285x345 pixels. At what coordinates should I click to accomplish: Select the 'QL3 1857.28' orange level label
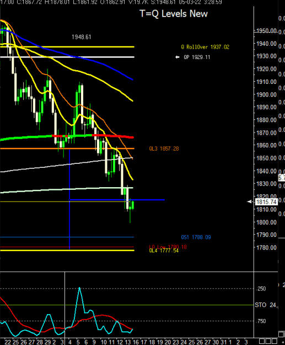(164, 148)
